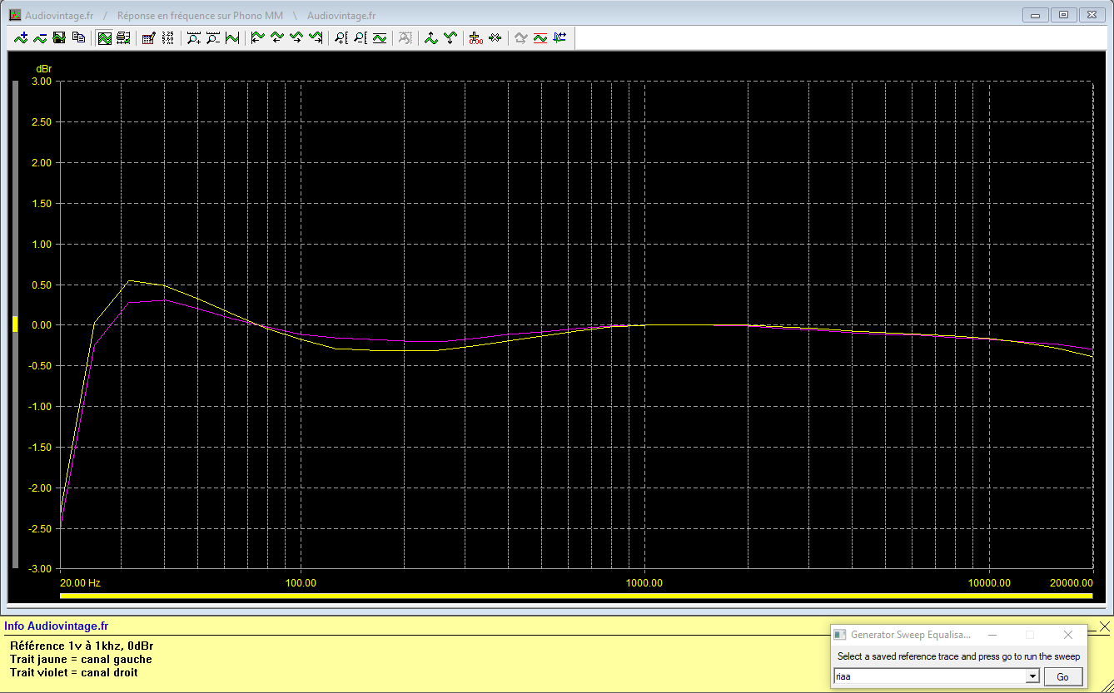Click the trace markers crosshair icon

pyautogui.click(x=495, y=37)
